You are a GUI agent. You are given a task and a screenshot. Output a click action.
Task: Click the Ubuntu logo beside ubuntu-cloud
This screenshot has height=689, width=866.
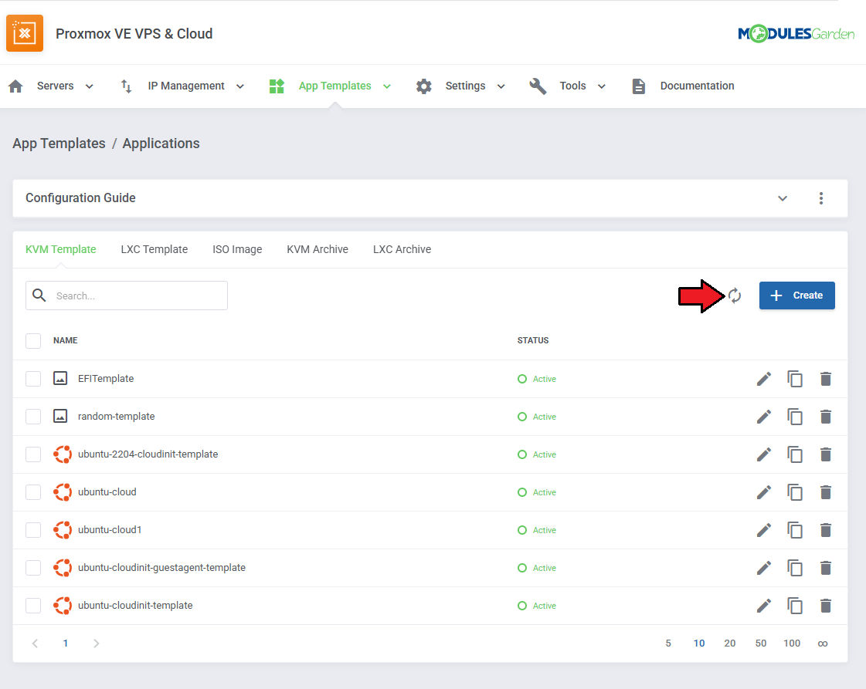(x=63, y=492)
